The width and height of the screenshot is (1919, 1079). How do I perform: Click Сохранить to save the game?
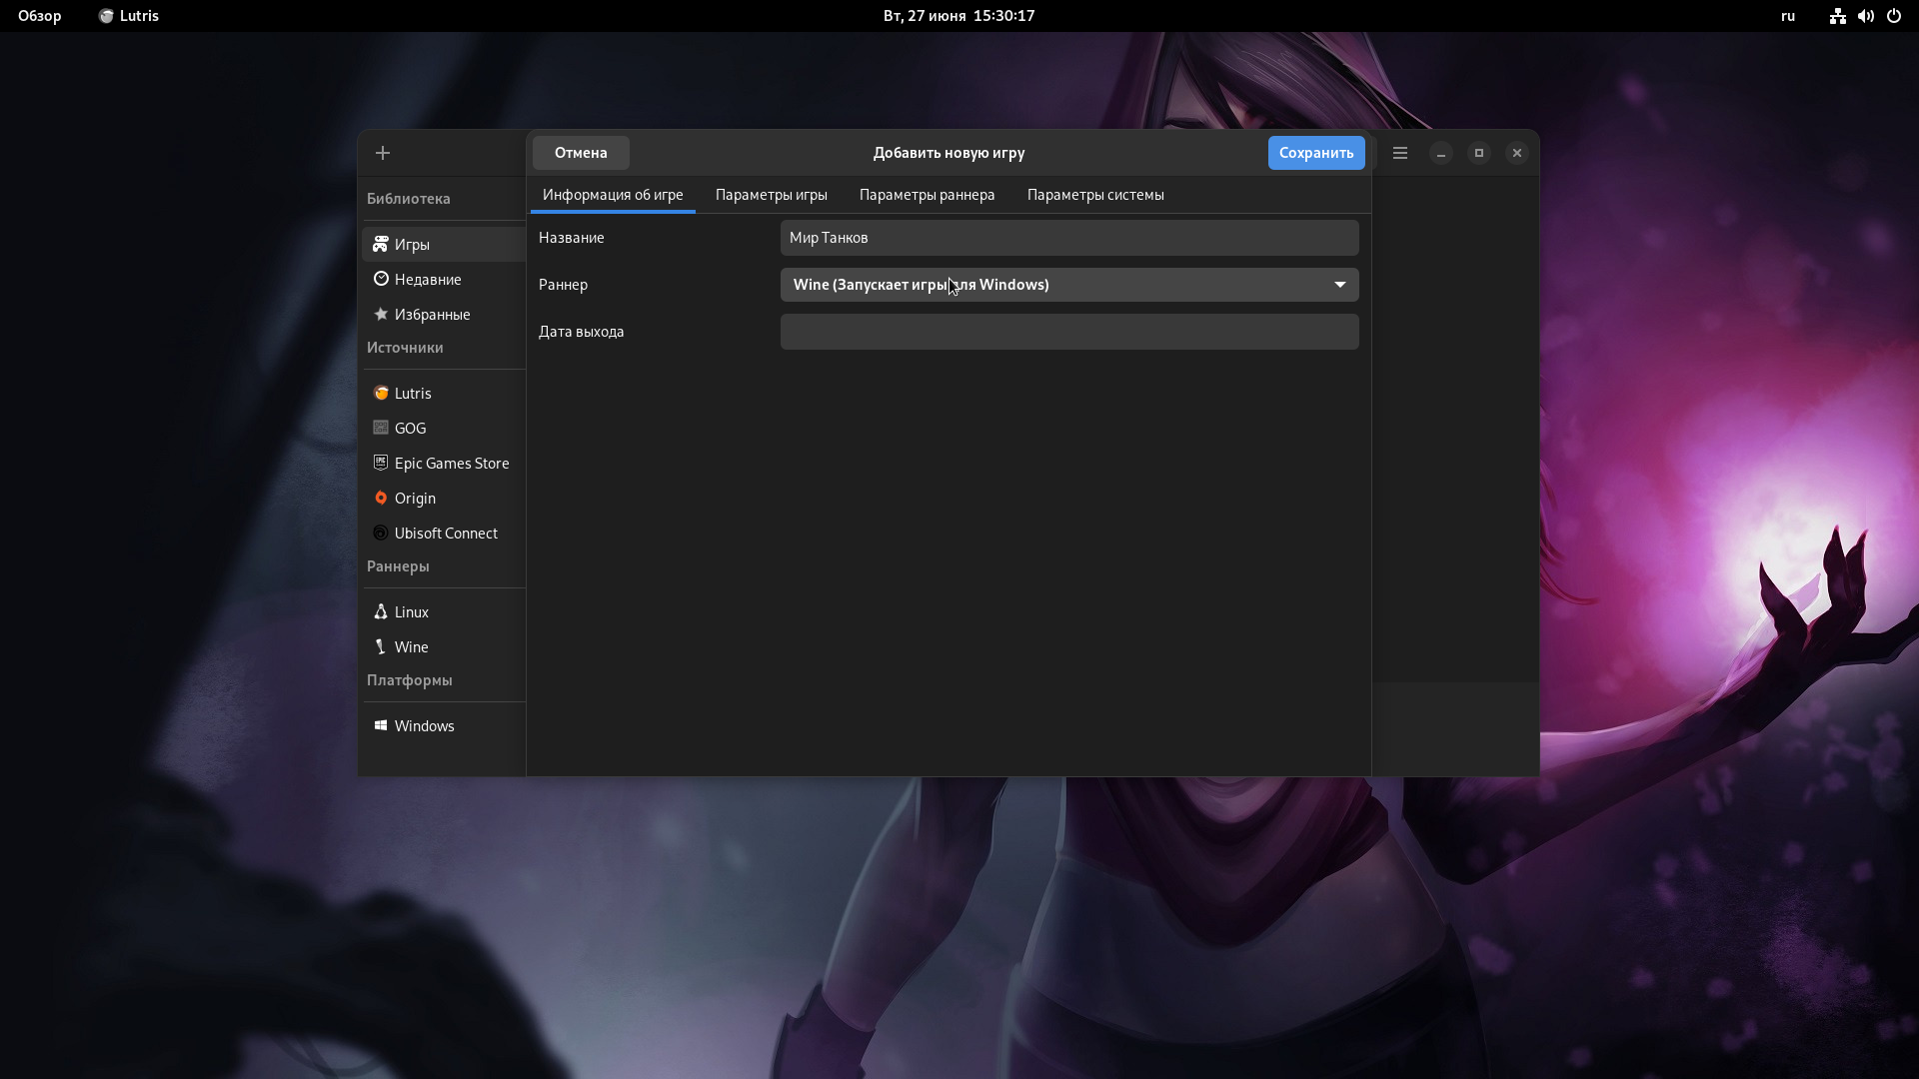(x=1316, y=153)
